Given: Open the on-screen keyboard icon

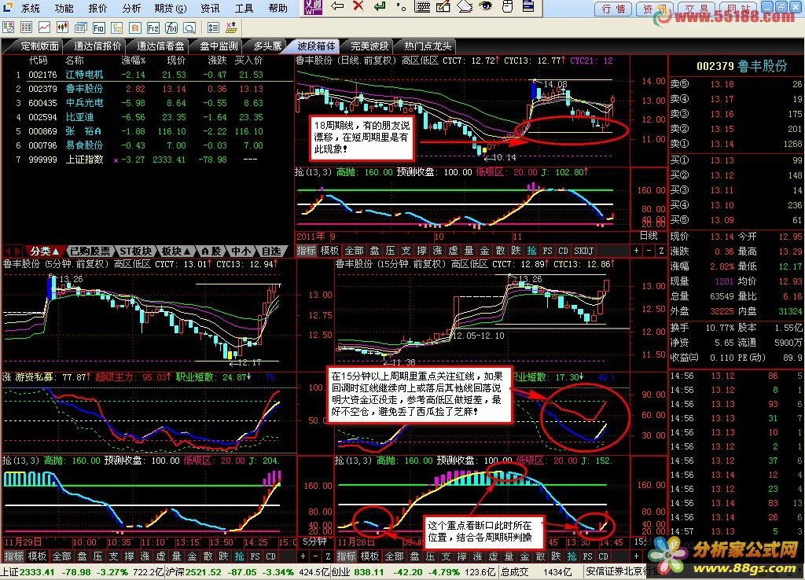Looking at the screenshot, I should click(x=422, y=6).
